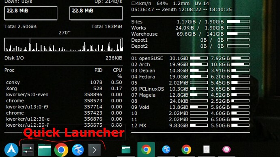Image resolution: width=280 pixels, height=157 pixels.
Task: Click the CPU column header
Action: point(117,70)
